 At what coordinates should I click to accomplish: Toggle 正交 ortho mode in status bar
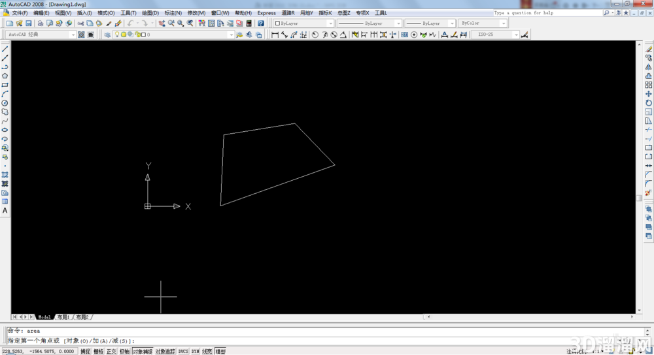tap(111, 352)
